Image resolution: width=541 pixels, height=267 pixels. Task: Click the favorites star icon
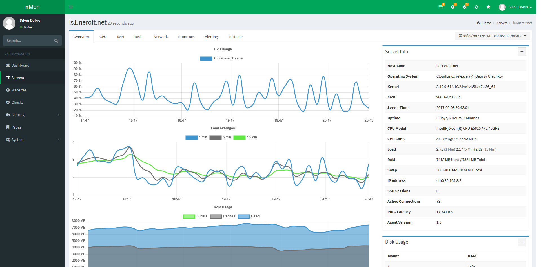point(488,7)
